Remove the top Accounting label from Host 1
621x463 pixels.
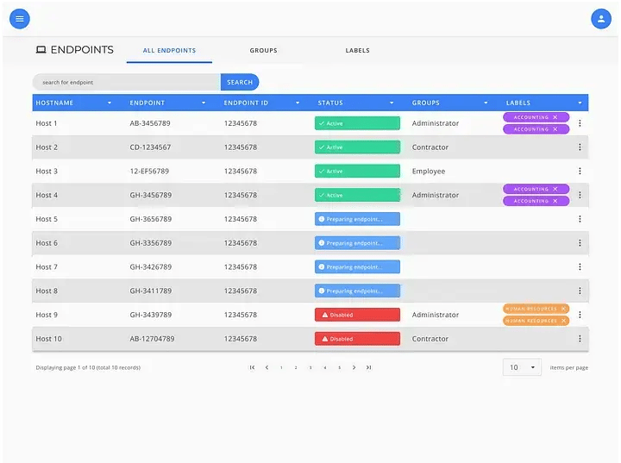[x=555, y=117]
